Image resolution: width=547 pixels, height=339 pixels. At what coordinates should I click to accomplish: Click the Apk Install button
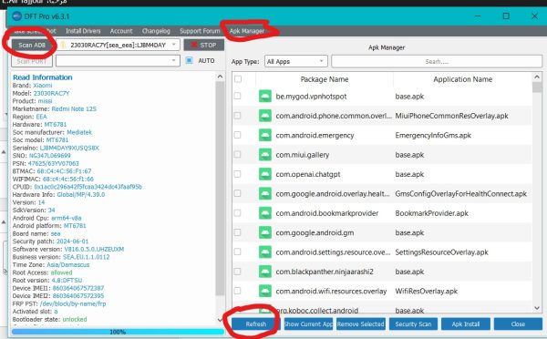466,324
